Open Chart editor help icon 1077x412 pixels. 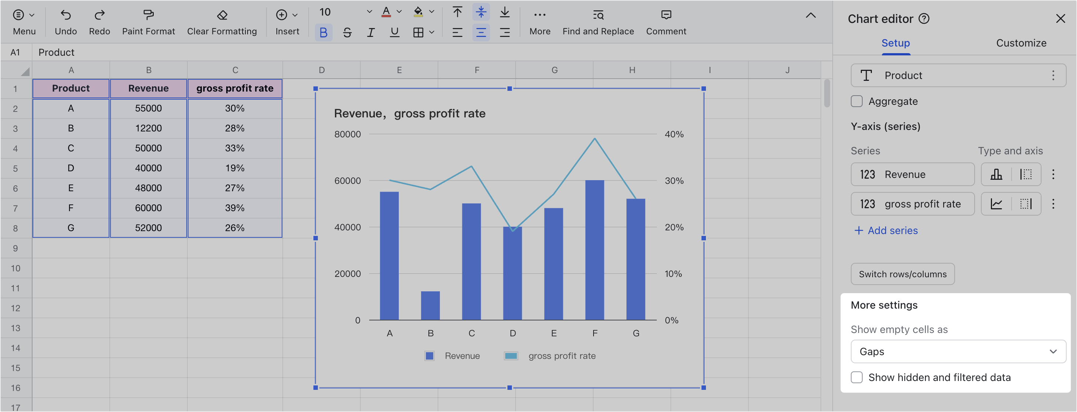pyautogui.click(x=924, y=19)
